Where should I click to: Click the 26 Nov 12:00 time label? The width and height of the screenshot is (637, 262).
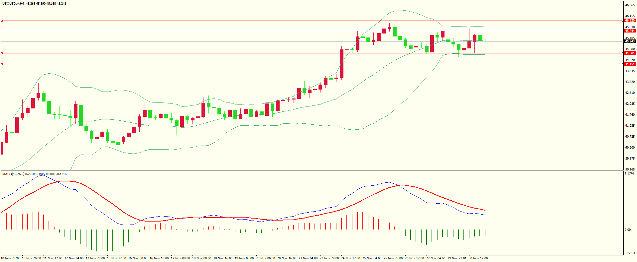coord(415,258)
